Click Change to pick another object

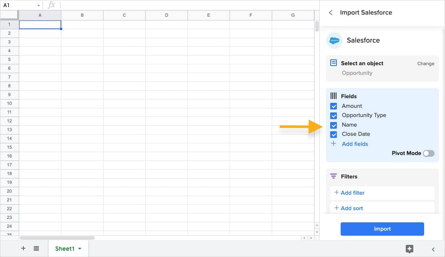click(425, 64)
